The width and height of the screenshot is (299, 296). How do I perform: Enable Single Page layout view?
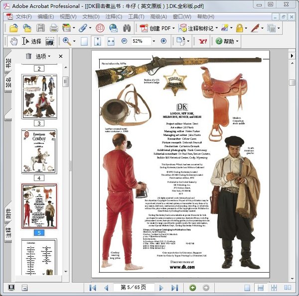(x=247, y=288)
